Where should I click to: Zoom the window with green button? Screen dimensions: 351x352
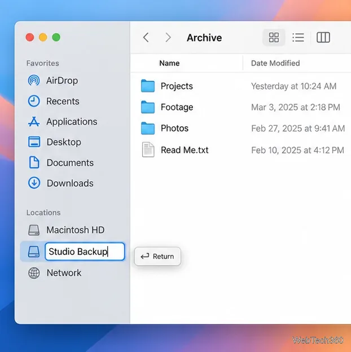[56, 37]
